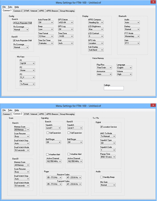Close the bottom Menu Settings window
The image size is (157, 201).
tap(153, 105)
